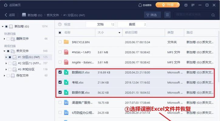
Task: Navigate to 丢失文件 breadcrumb
Action: click(53, 15)
